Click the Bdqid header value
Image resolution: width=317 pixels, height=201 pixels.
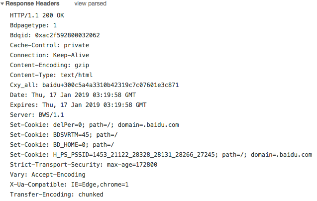point(67,35)
